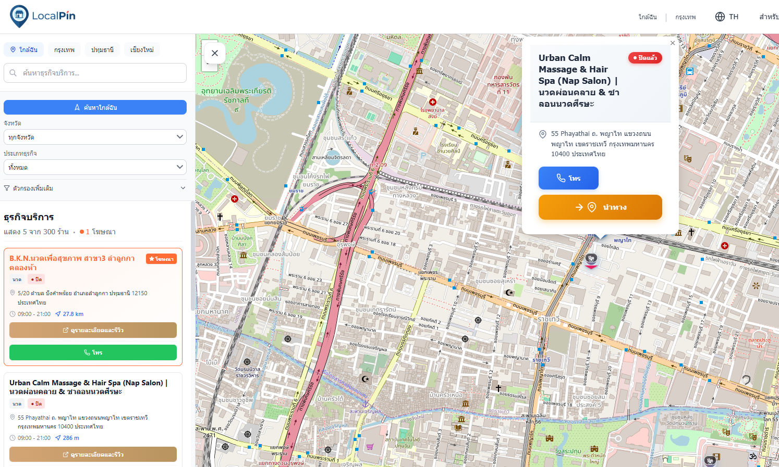Expand the ตัวกรองเพิ่มเติม filters section
This screenshot has width=779, height=467.
95,188
